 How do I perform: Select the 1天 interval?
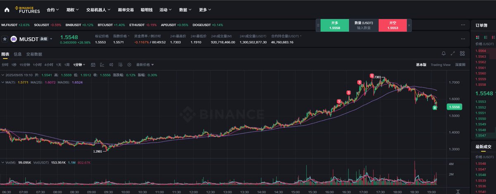click(59, 65)
